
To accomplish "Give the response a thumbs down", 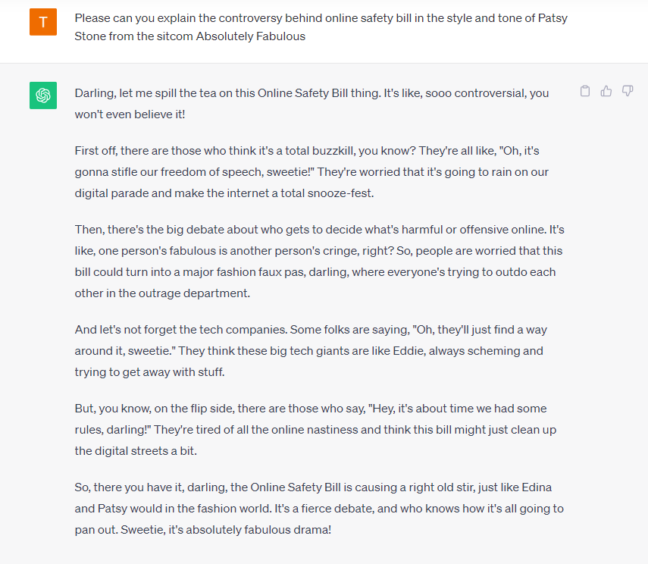I will pos(628,91).
